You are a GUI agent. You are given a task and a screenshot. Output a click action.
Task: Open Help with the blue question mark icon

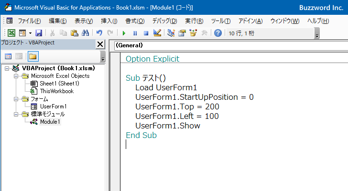(218, 33)
